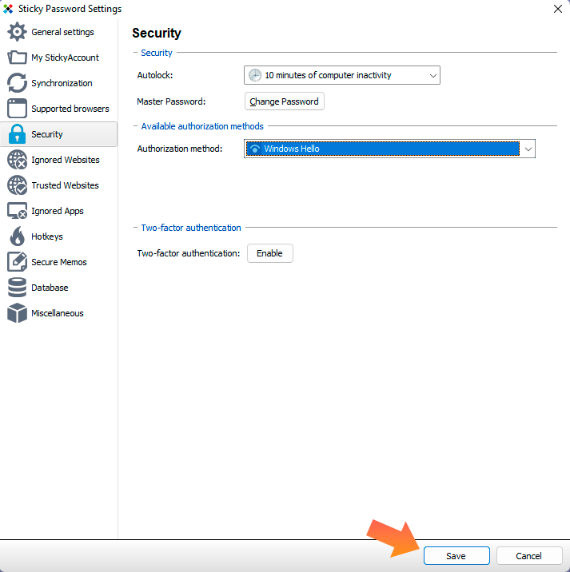Image resolution: width=570 pixels, height=572 pixels.
Task: Save the settings
Action: pos(456,555)
